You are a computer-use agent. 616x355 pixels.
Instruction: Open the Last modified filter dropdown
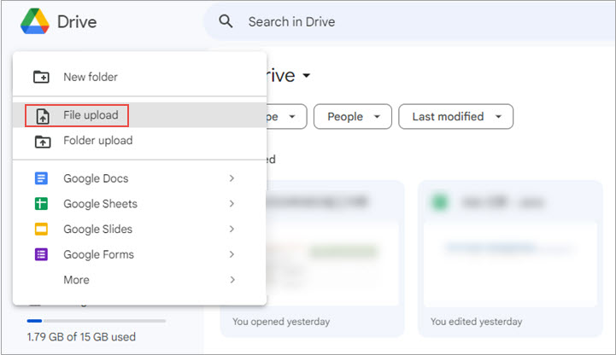pyautogui.click(x=455, y=117)
